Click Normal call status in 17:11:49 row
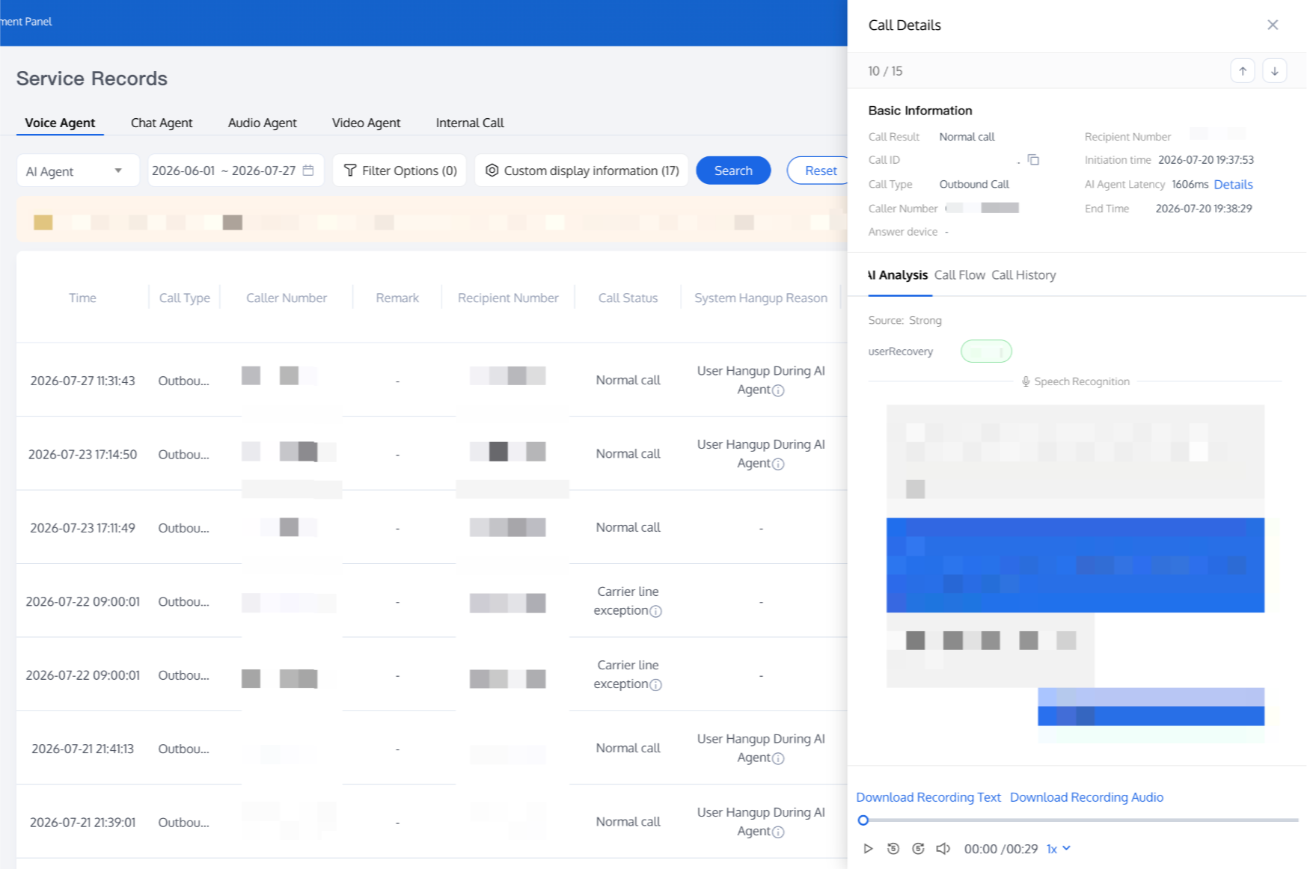 (x=628, y=527)
